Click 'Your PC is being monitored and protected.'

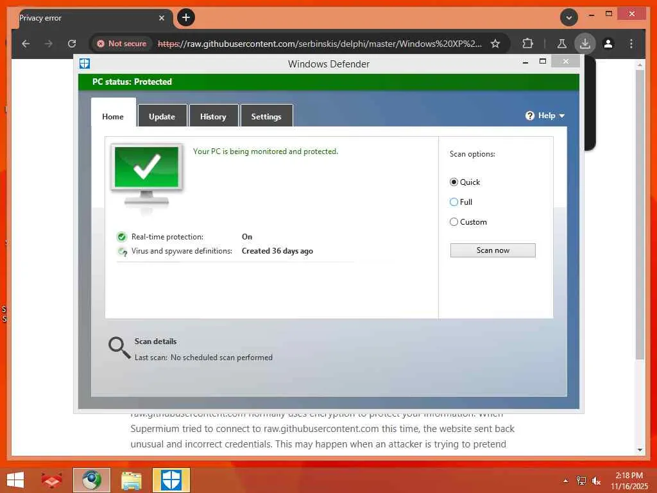click(x=265, y=151)
